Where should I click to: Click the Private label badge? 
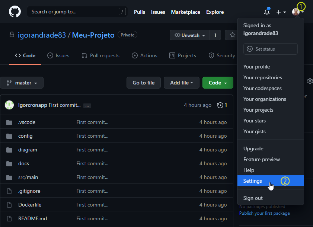(127, 35)
